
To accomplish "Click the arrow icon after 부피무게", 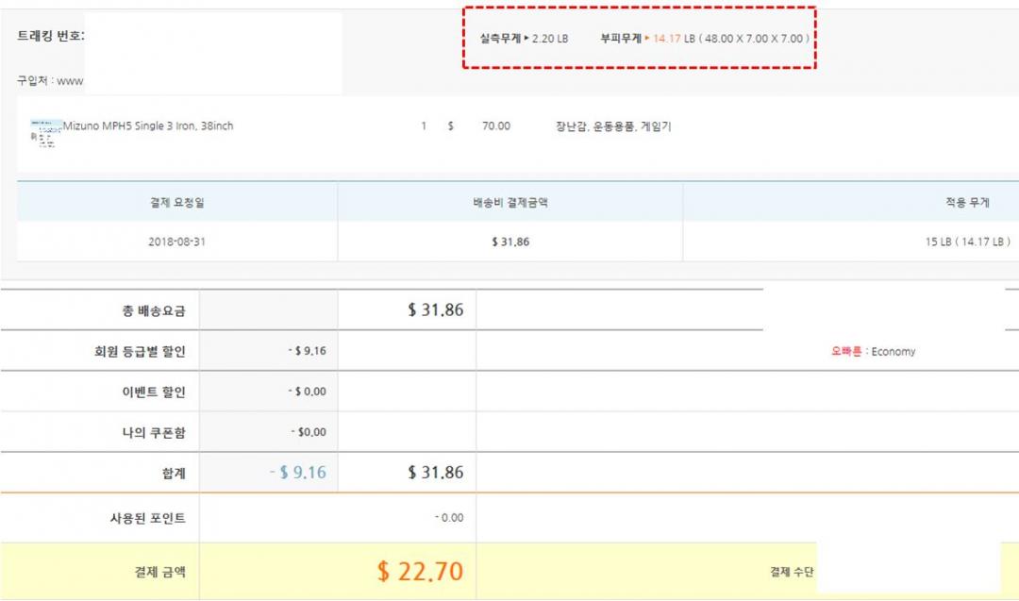I will (x=647, y=39).
